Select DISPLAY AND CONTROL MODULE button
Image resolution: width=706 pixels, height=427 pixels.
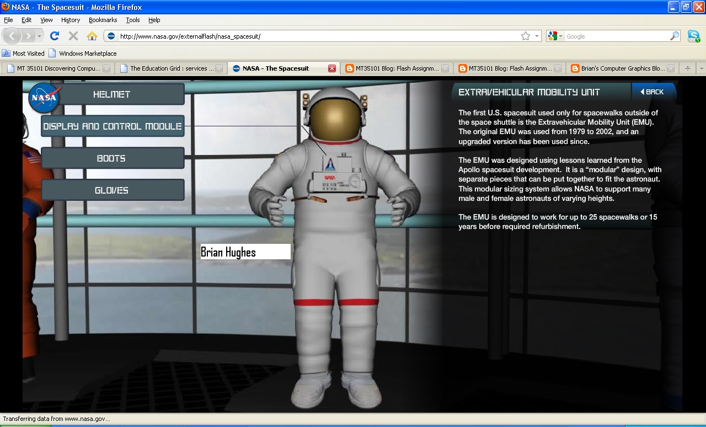(x=113, y=126)
